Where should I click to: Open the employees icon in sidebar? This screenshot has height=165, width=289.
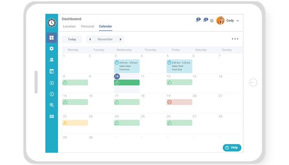click(52, 60)
